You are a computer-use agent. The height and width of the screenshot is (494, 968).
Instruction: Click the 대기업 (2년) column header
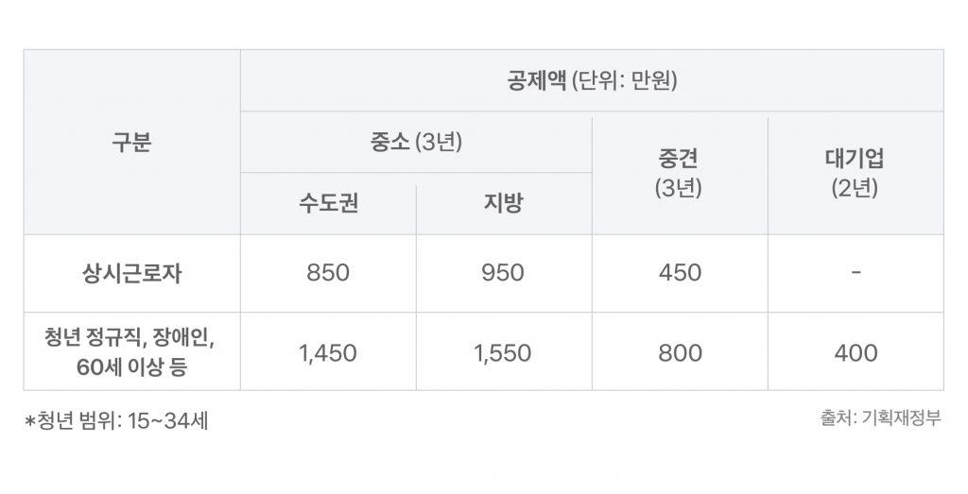[x=855, y=173]
